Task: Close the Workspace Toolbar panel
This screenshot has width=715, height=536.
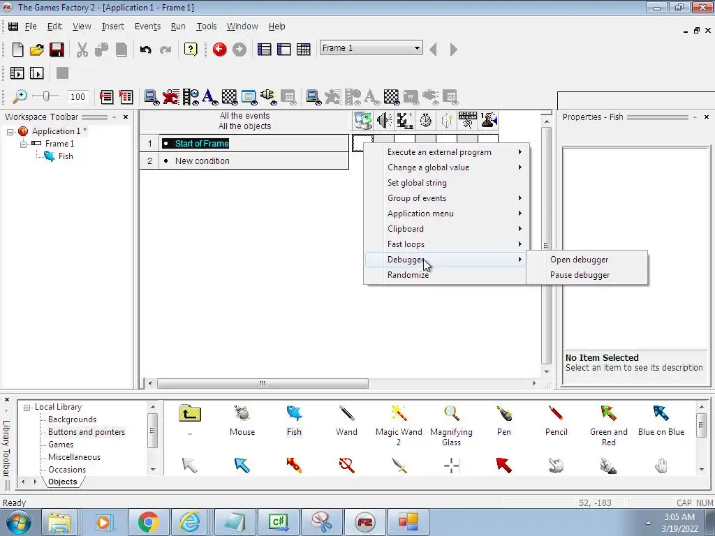Action: coord(126,117)
